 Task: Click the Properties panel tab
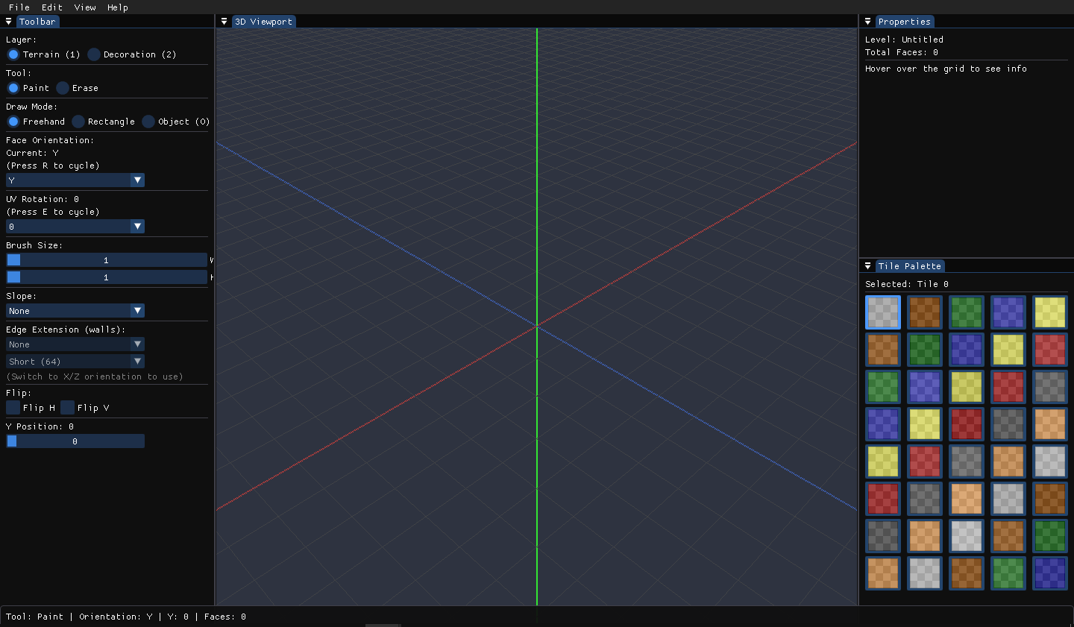(x=905, y=22)
